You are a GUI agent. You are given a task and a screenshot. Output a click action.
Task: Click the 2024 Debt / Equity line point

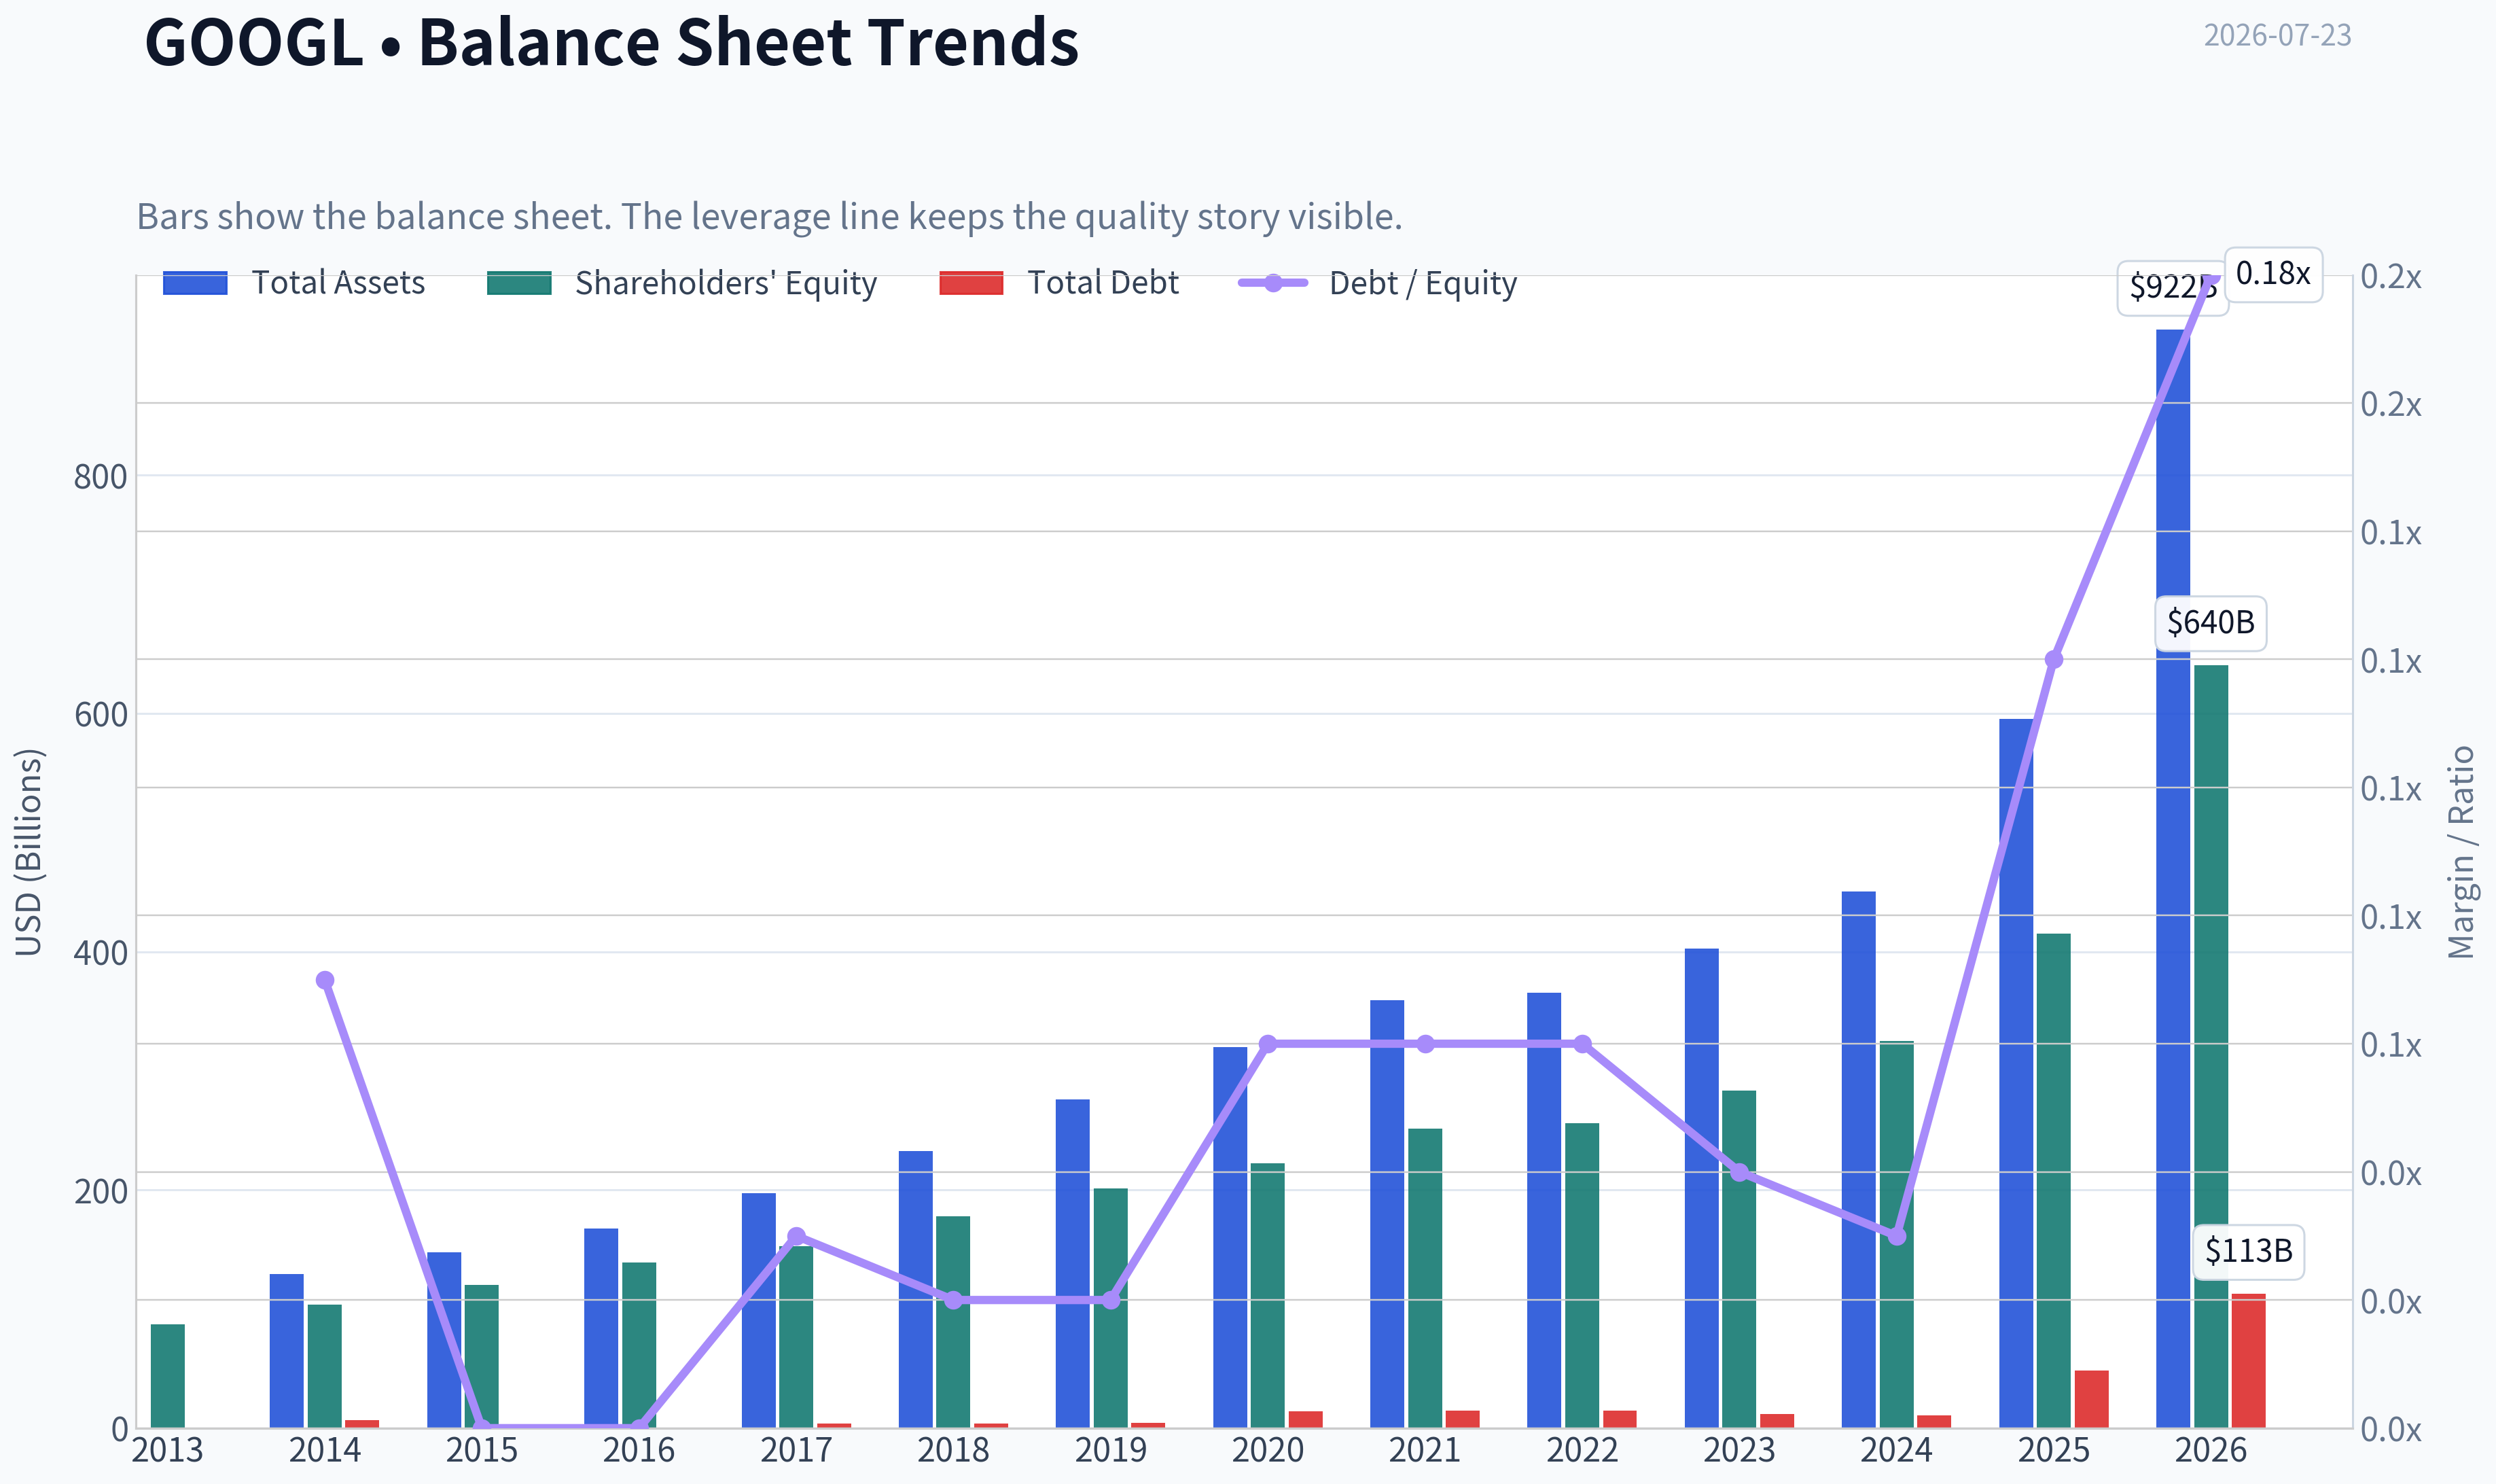point(1896,1236)
